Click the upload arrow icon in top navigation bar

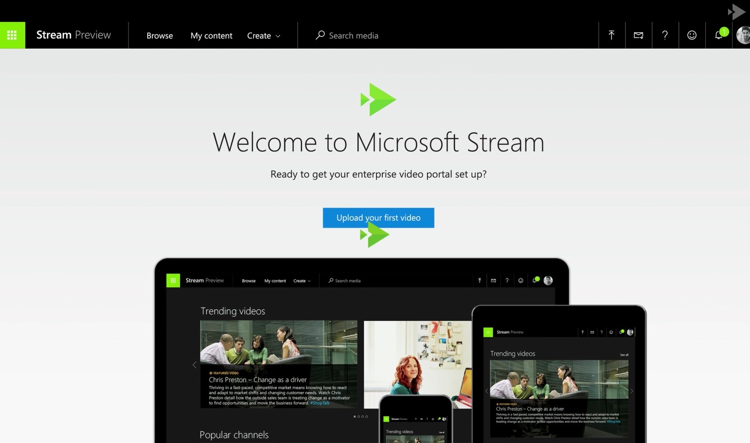coord(611,35)
